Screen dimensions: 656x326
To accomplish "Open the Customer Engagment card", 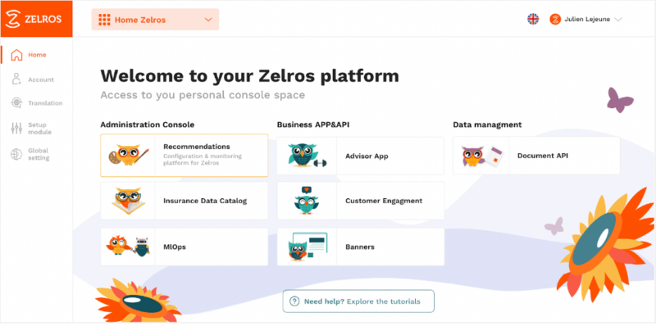I will (360, 201).
